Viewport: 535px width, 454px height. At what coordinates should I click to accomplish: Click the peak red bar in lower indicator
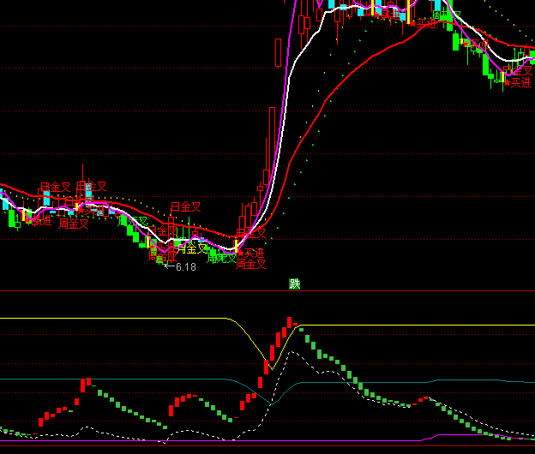coord(289,323)
